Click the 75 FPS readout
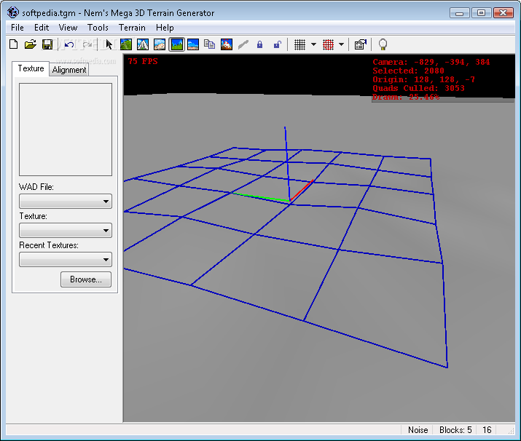Image resolution: width=521 pixels, height=441 pixels. 143,61
